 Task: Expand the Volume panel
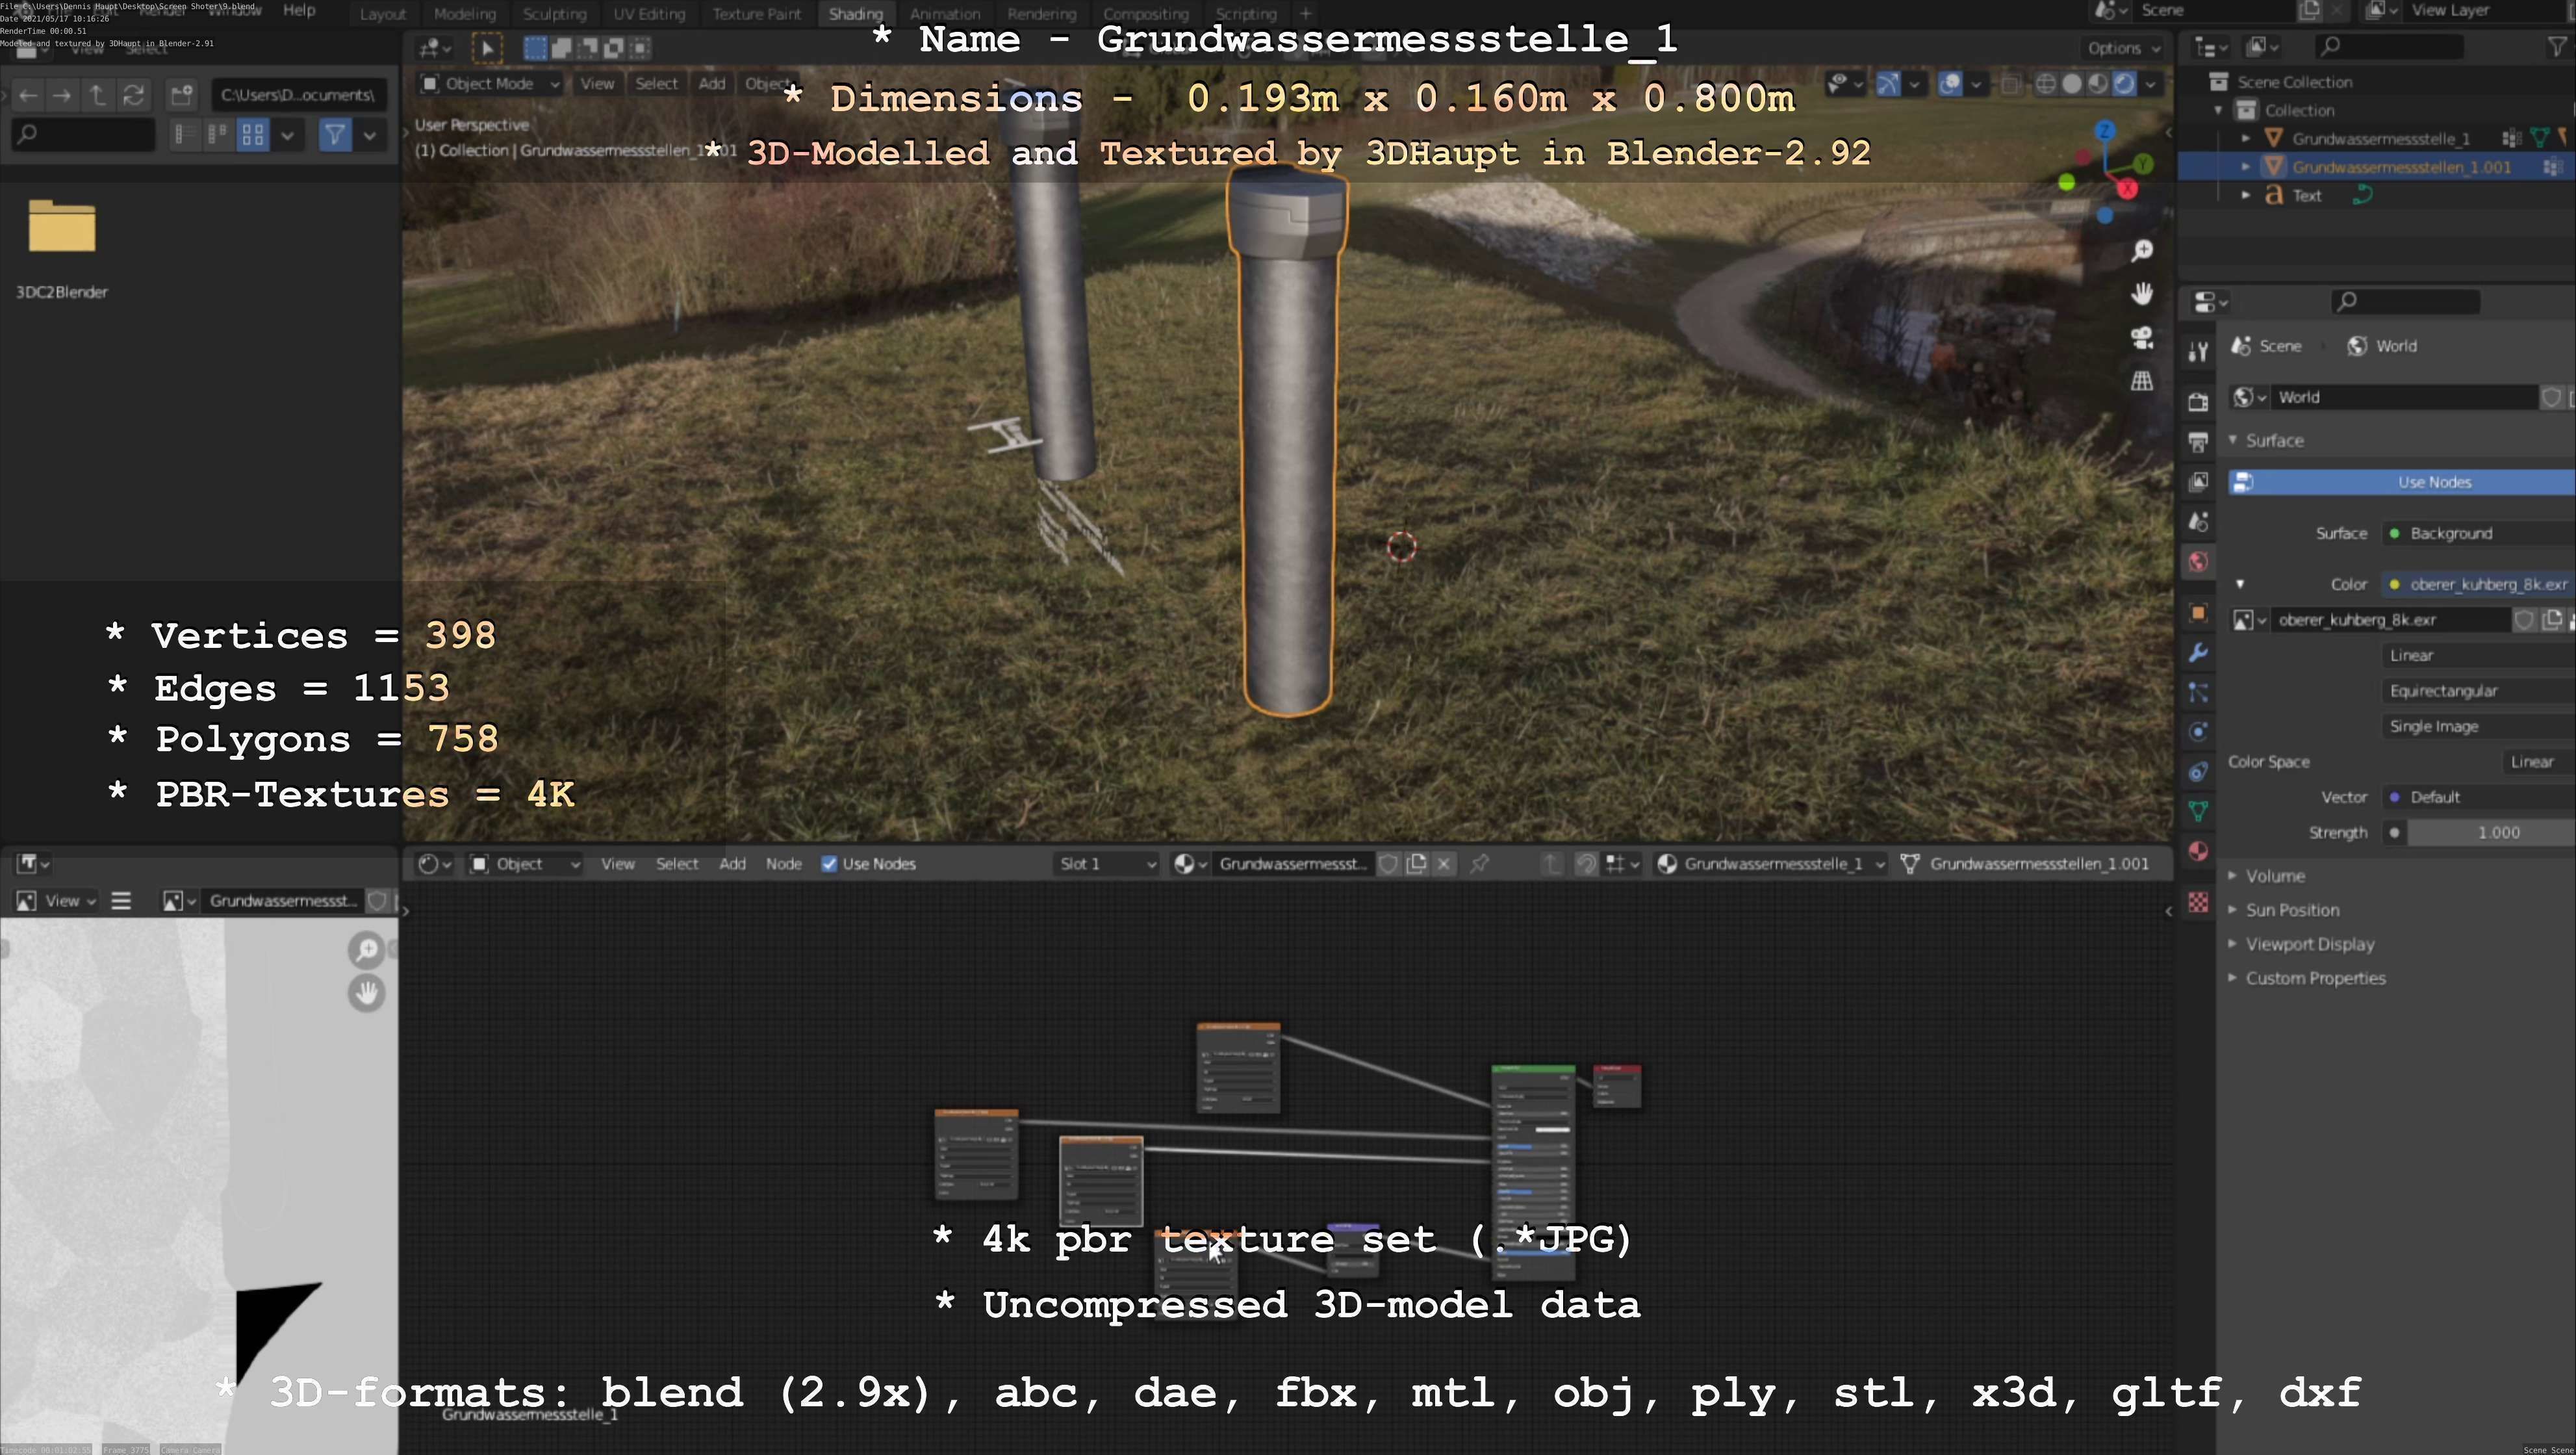pyautogui.click(x=2274, y=876)
